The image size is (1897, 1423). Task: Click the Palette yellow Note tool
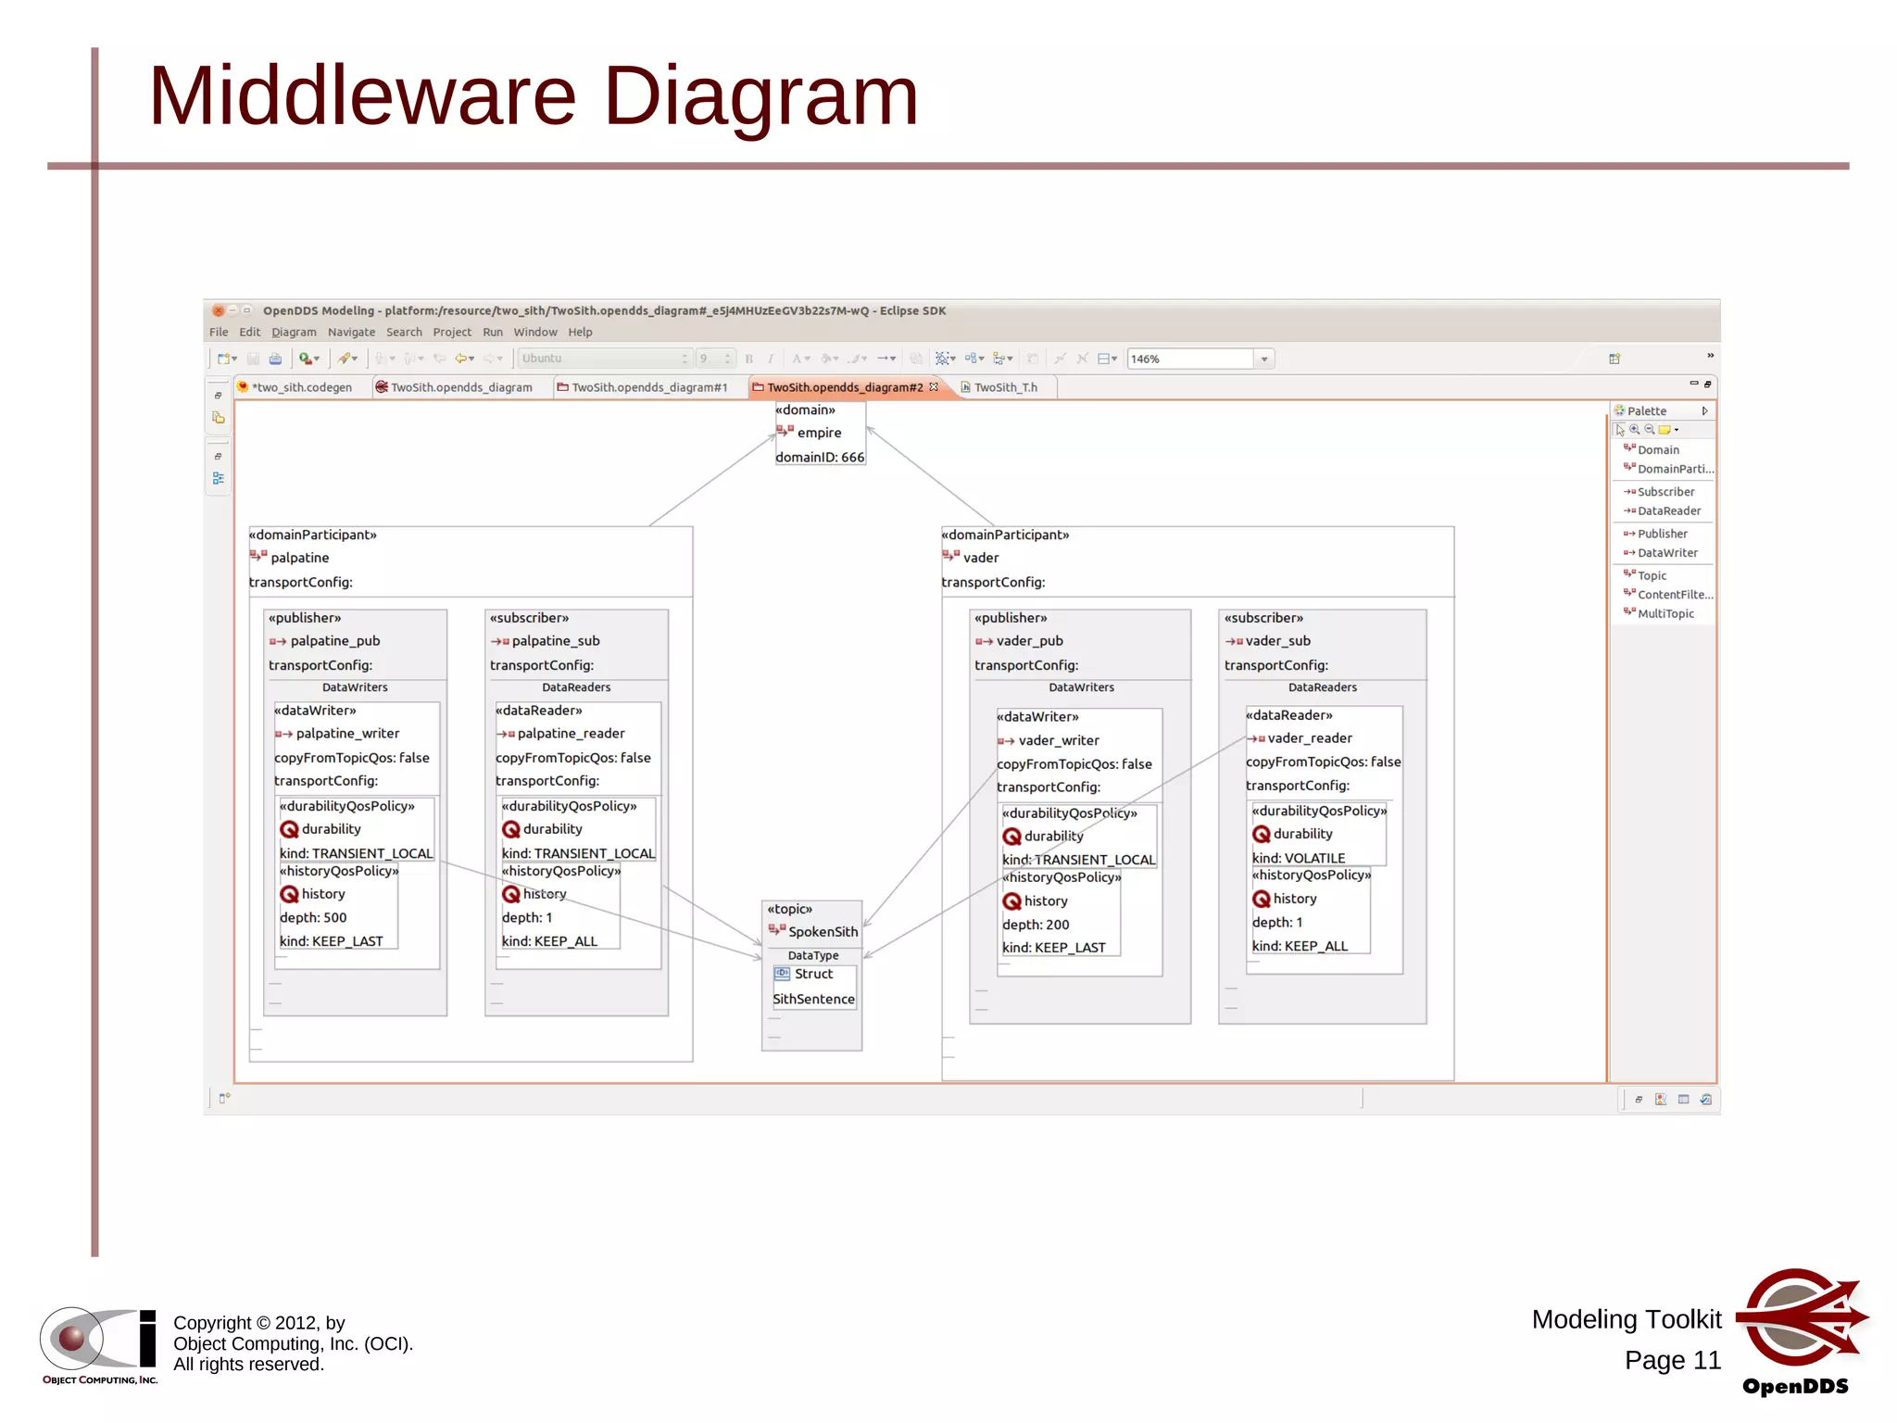pos(1665,430)
